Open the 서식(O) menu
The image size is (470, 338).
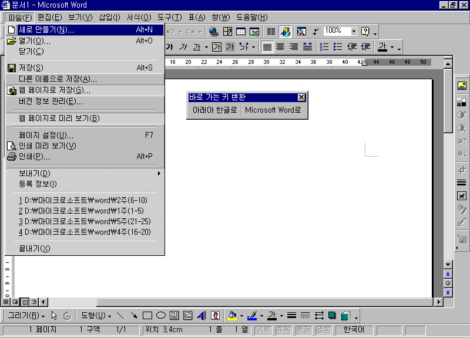[x=139, y=18]
